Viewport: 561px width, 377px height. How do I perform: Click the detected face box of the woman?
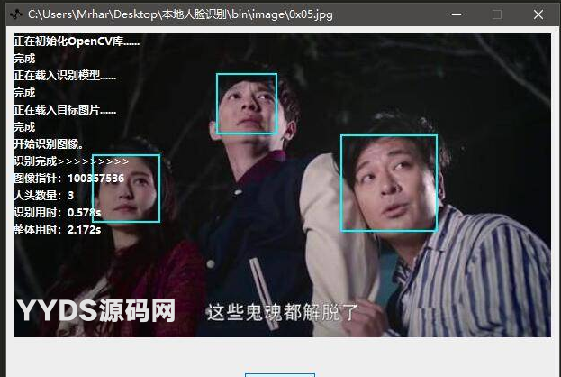click(x=126, y=188)
